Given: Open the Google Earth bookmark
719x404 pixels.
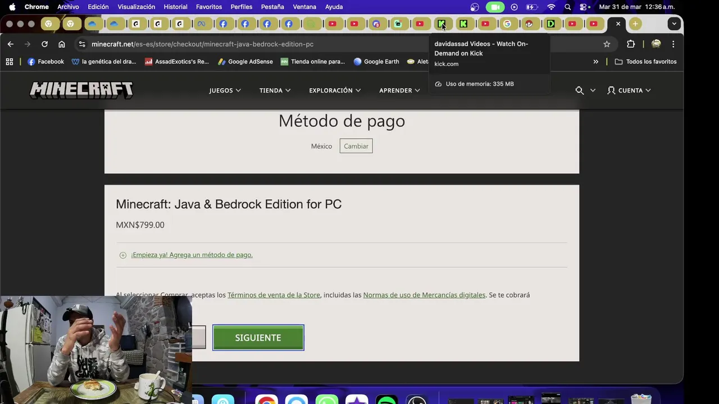Looking at the screenshot, I should point(376,62).
